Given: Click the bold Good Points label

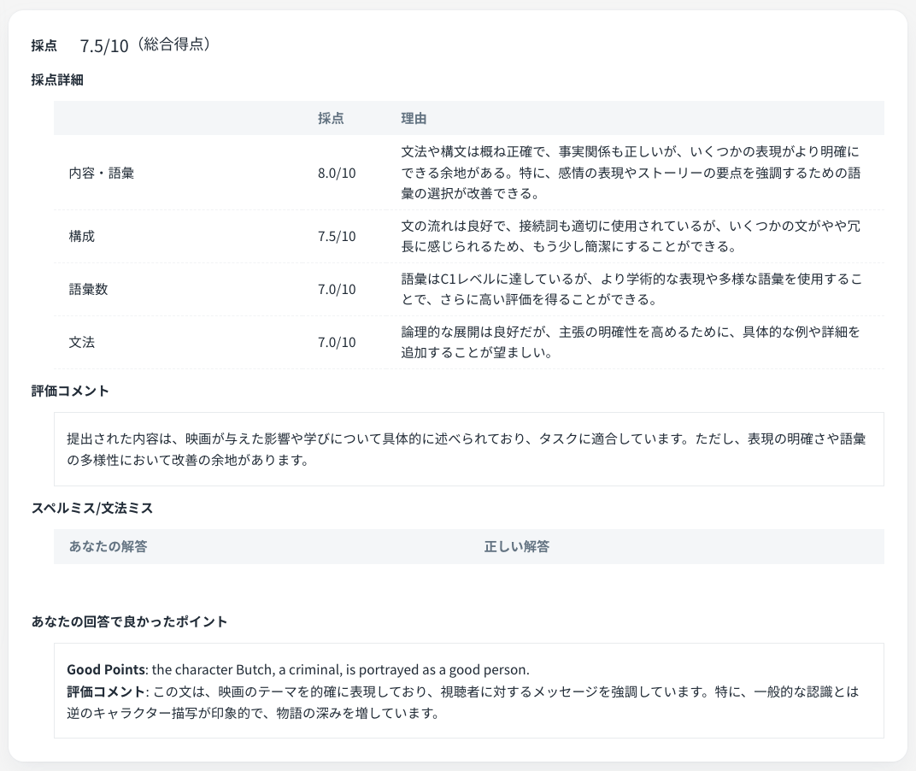Looking at the screenshot, I should tap(106, 669).
